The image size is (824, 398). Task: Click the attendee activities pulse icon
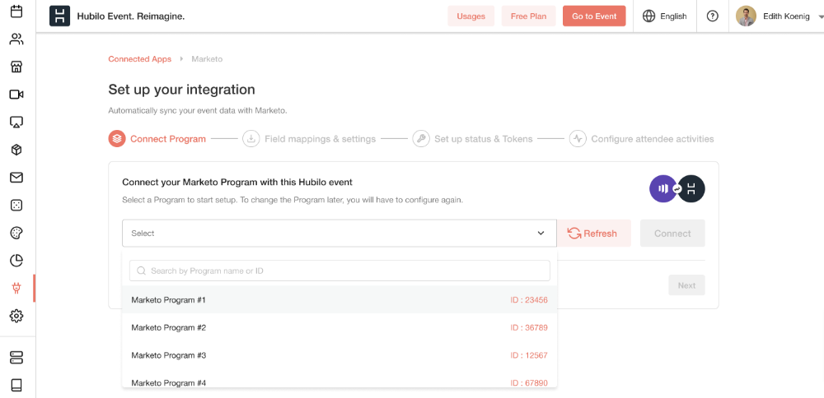click(x=578, y=139)
